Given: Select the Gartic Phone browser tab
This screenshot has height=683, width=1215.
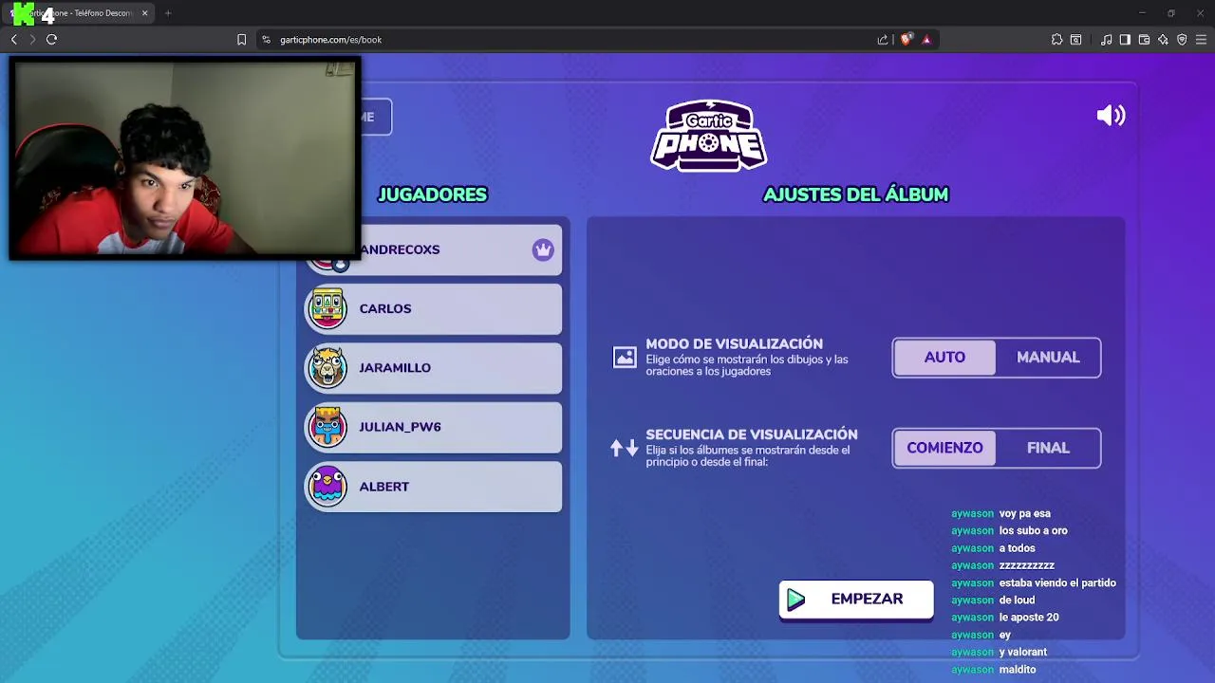Looking at the screenshot, I should click(80, 13).
